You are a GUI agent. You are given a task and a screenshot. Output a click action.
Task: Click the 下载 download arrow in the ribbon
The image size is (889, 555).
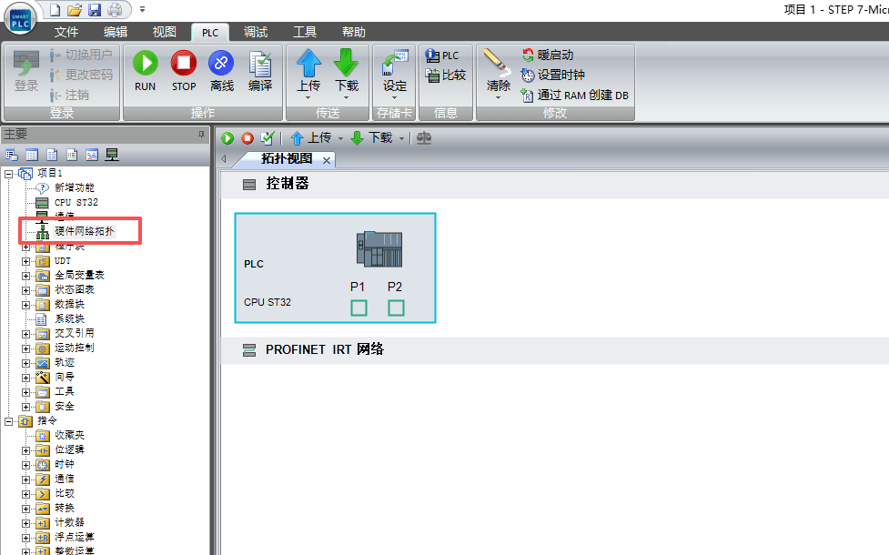347,63
